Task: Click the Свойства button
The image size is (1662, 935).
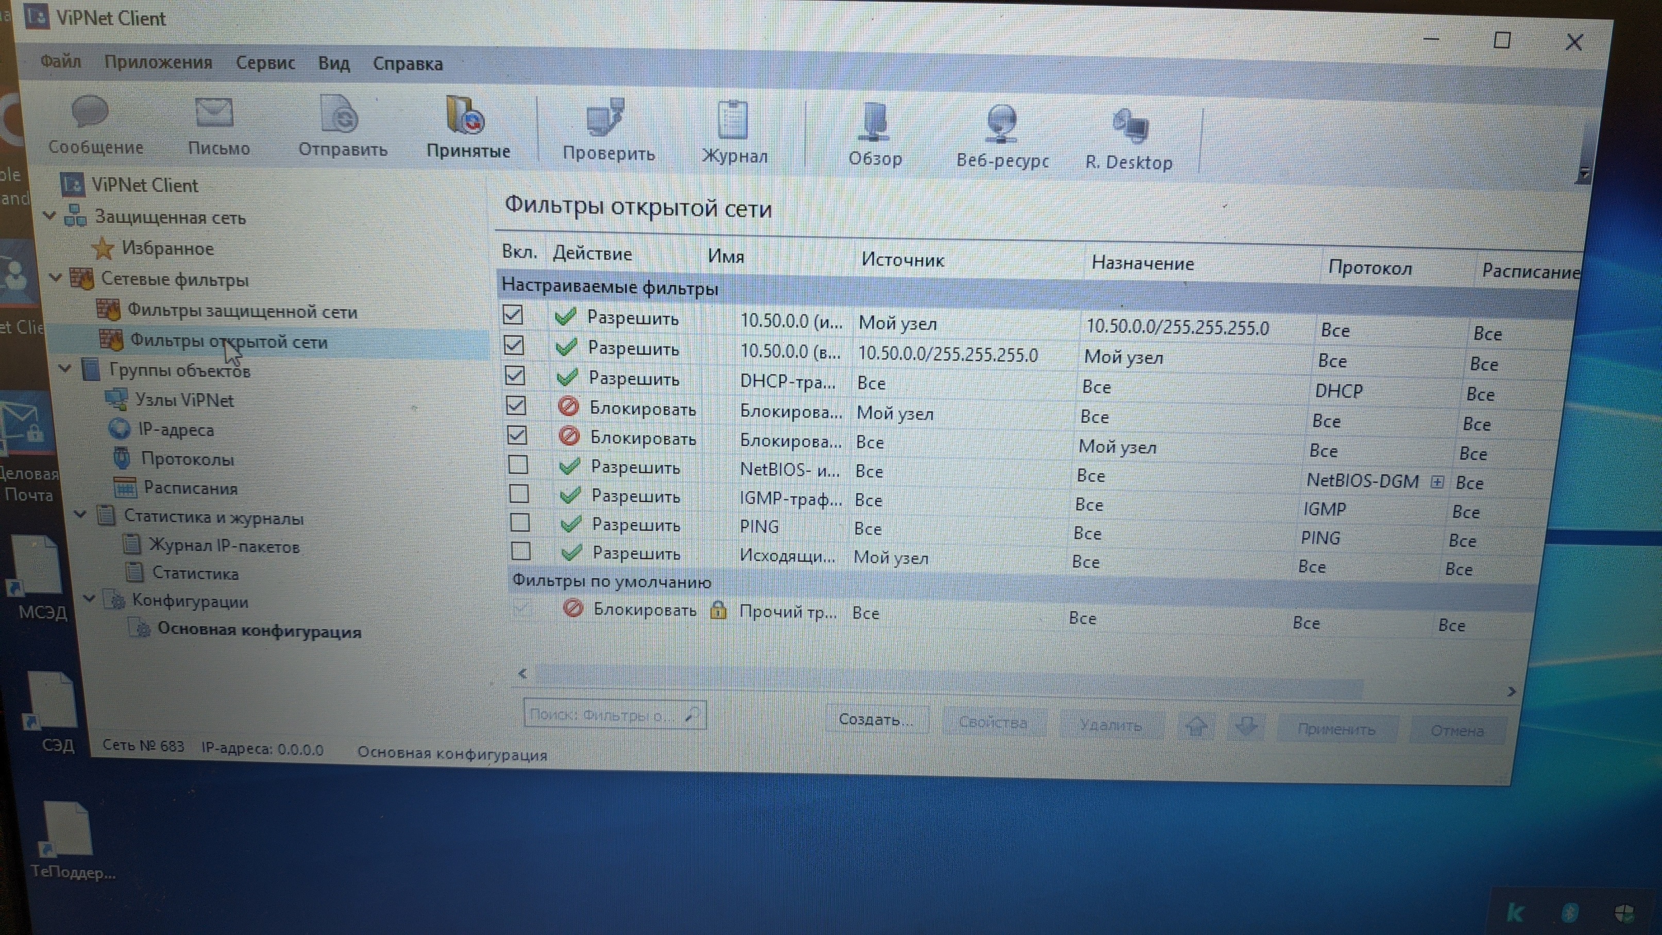Action: [x=993, y=722]
